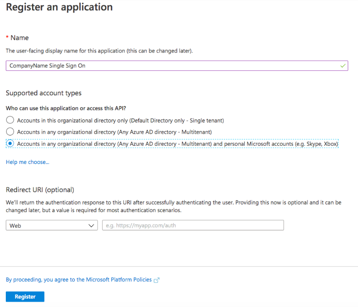Click the Name section label
358x307 pixels.
click(20, 38)
